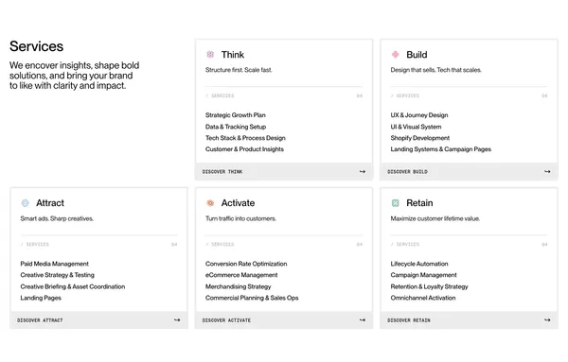This screenshot has height=362, width=568.
Task: Click Conversion Rate Optimization item
Action: coord(246,264)
